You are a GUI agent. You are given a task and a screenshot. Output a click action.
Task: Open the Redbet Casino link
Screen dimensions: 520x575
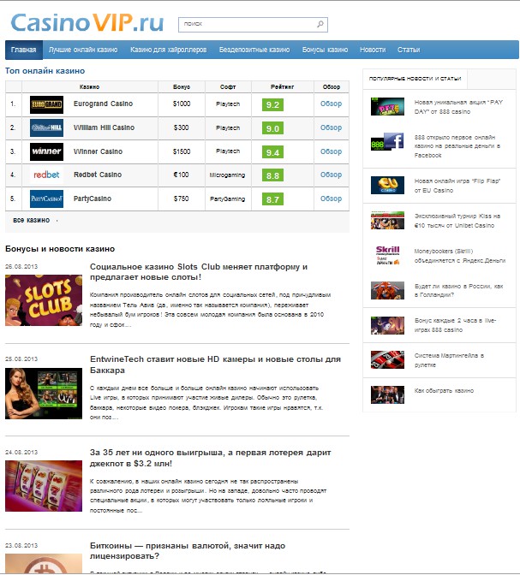click(98, 175)
